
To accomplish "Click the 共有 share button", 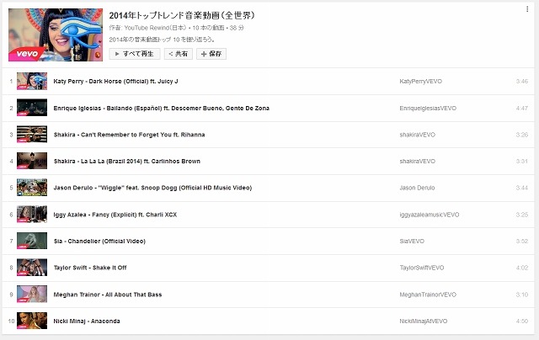I will point(178,54).
